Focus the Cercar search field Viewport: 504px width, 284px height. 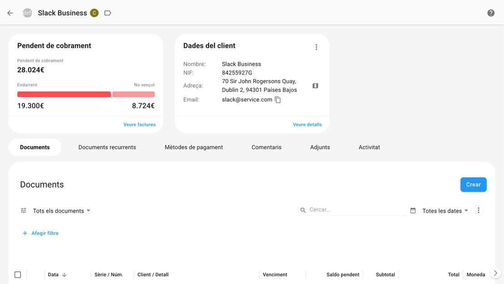356,210
